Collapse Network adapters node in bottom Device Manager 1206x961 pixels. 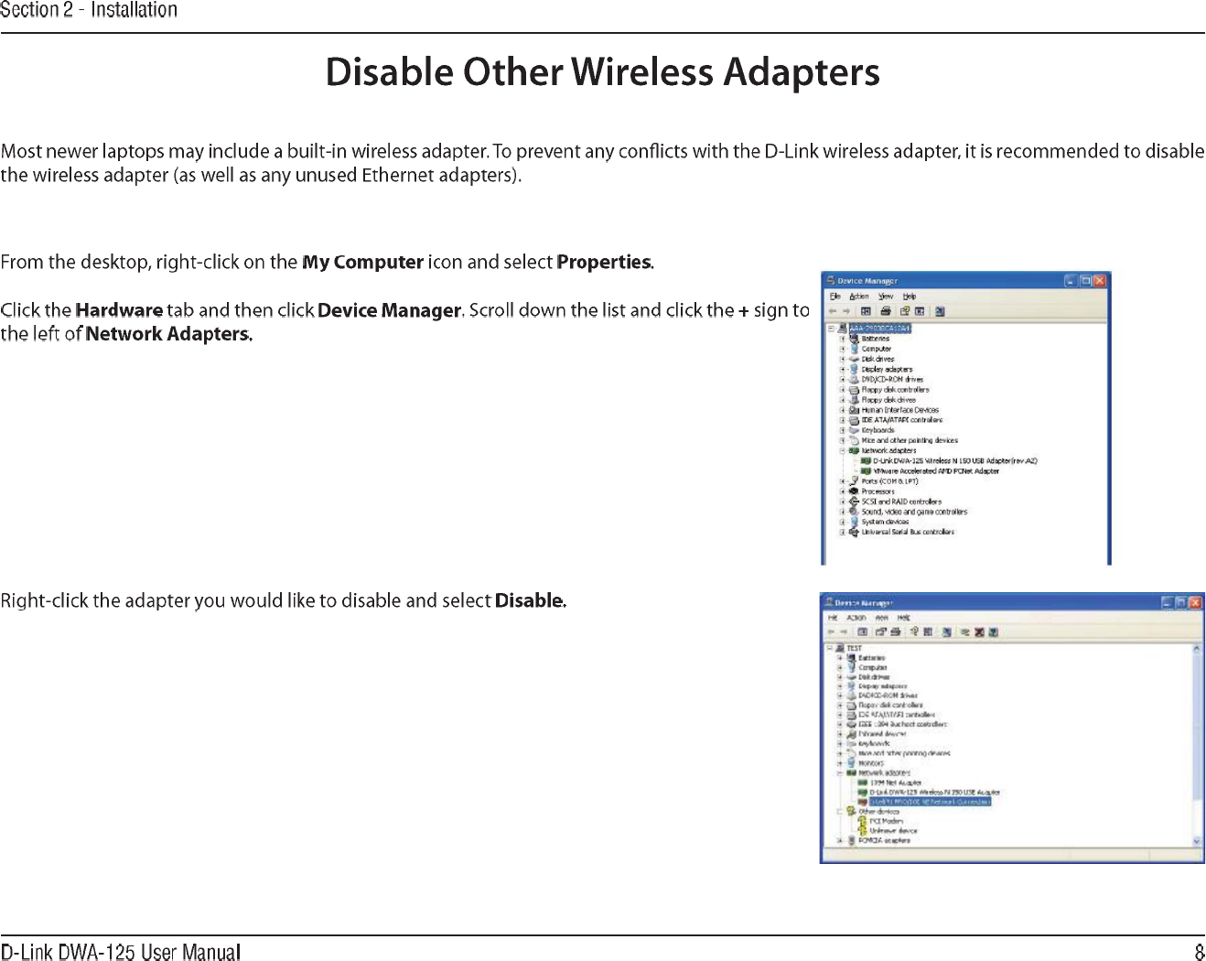[840, 772]
